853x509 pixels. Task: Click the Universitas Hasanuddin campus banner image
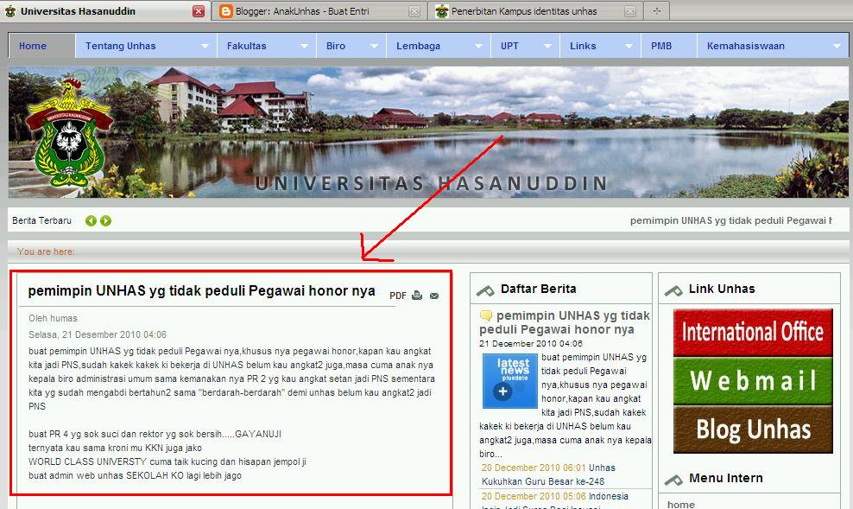[428, 132]
